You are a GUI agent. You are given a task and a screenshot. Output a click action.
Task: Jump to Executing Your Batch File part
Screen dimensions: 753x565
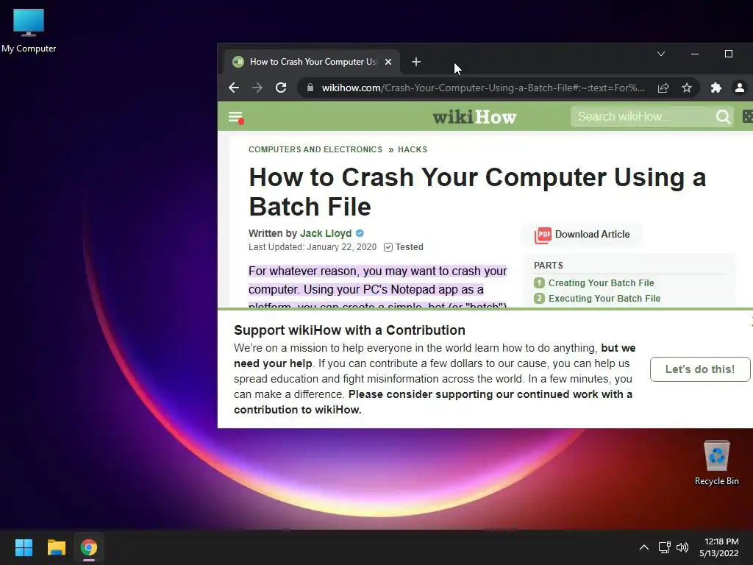(x=604, y=299)
